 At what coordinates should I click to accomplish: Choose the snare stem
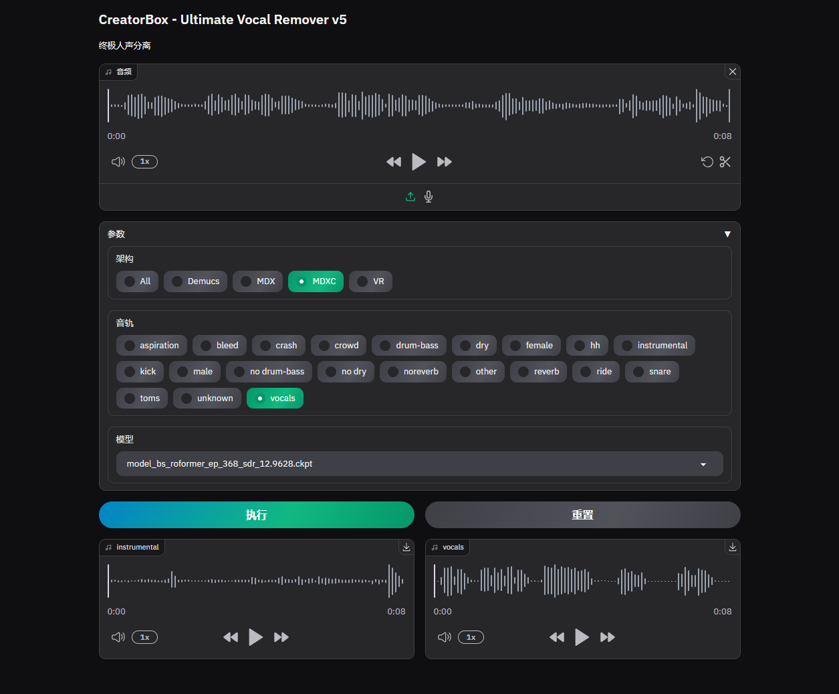(652, 372)
